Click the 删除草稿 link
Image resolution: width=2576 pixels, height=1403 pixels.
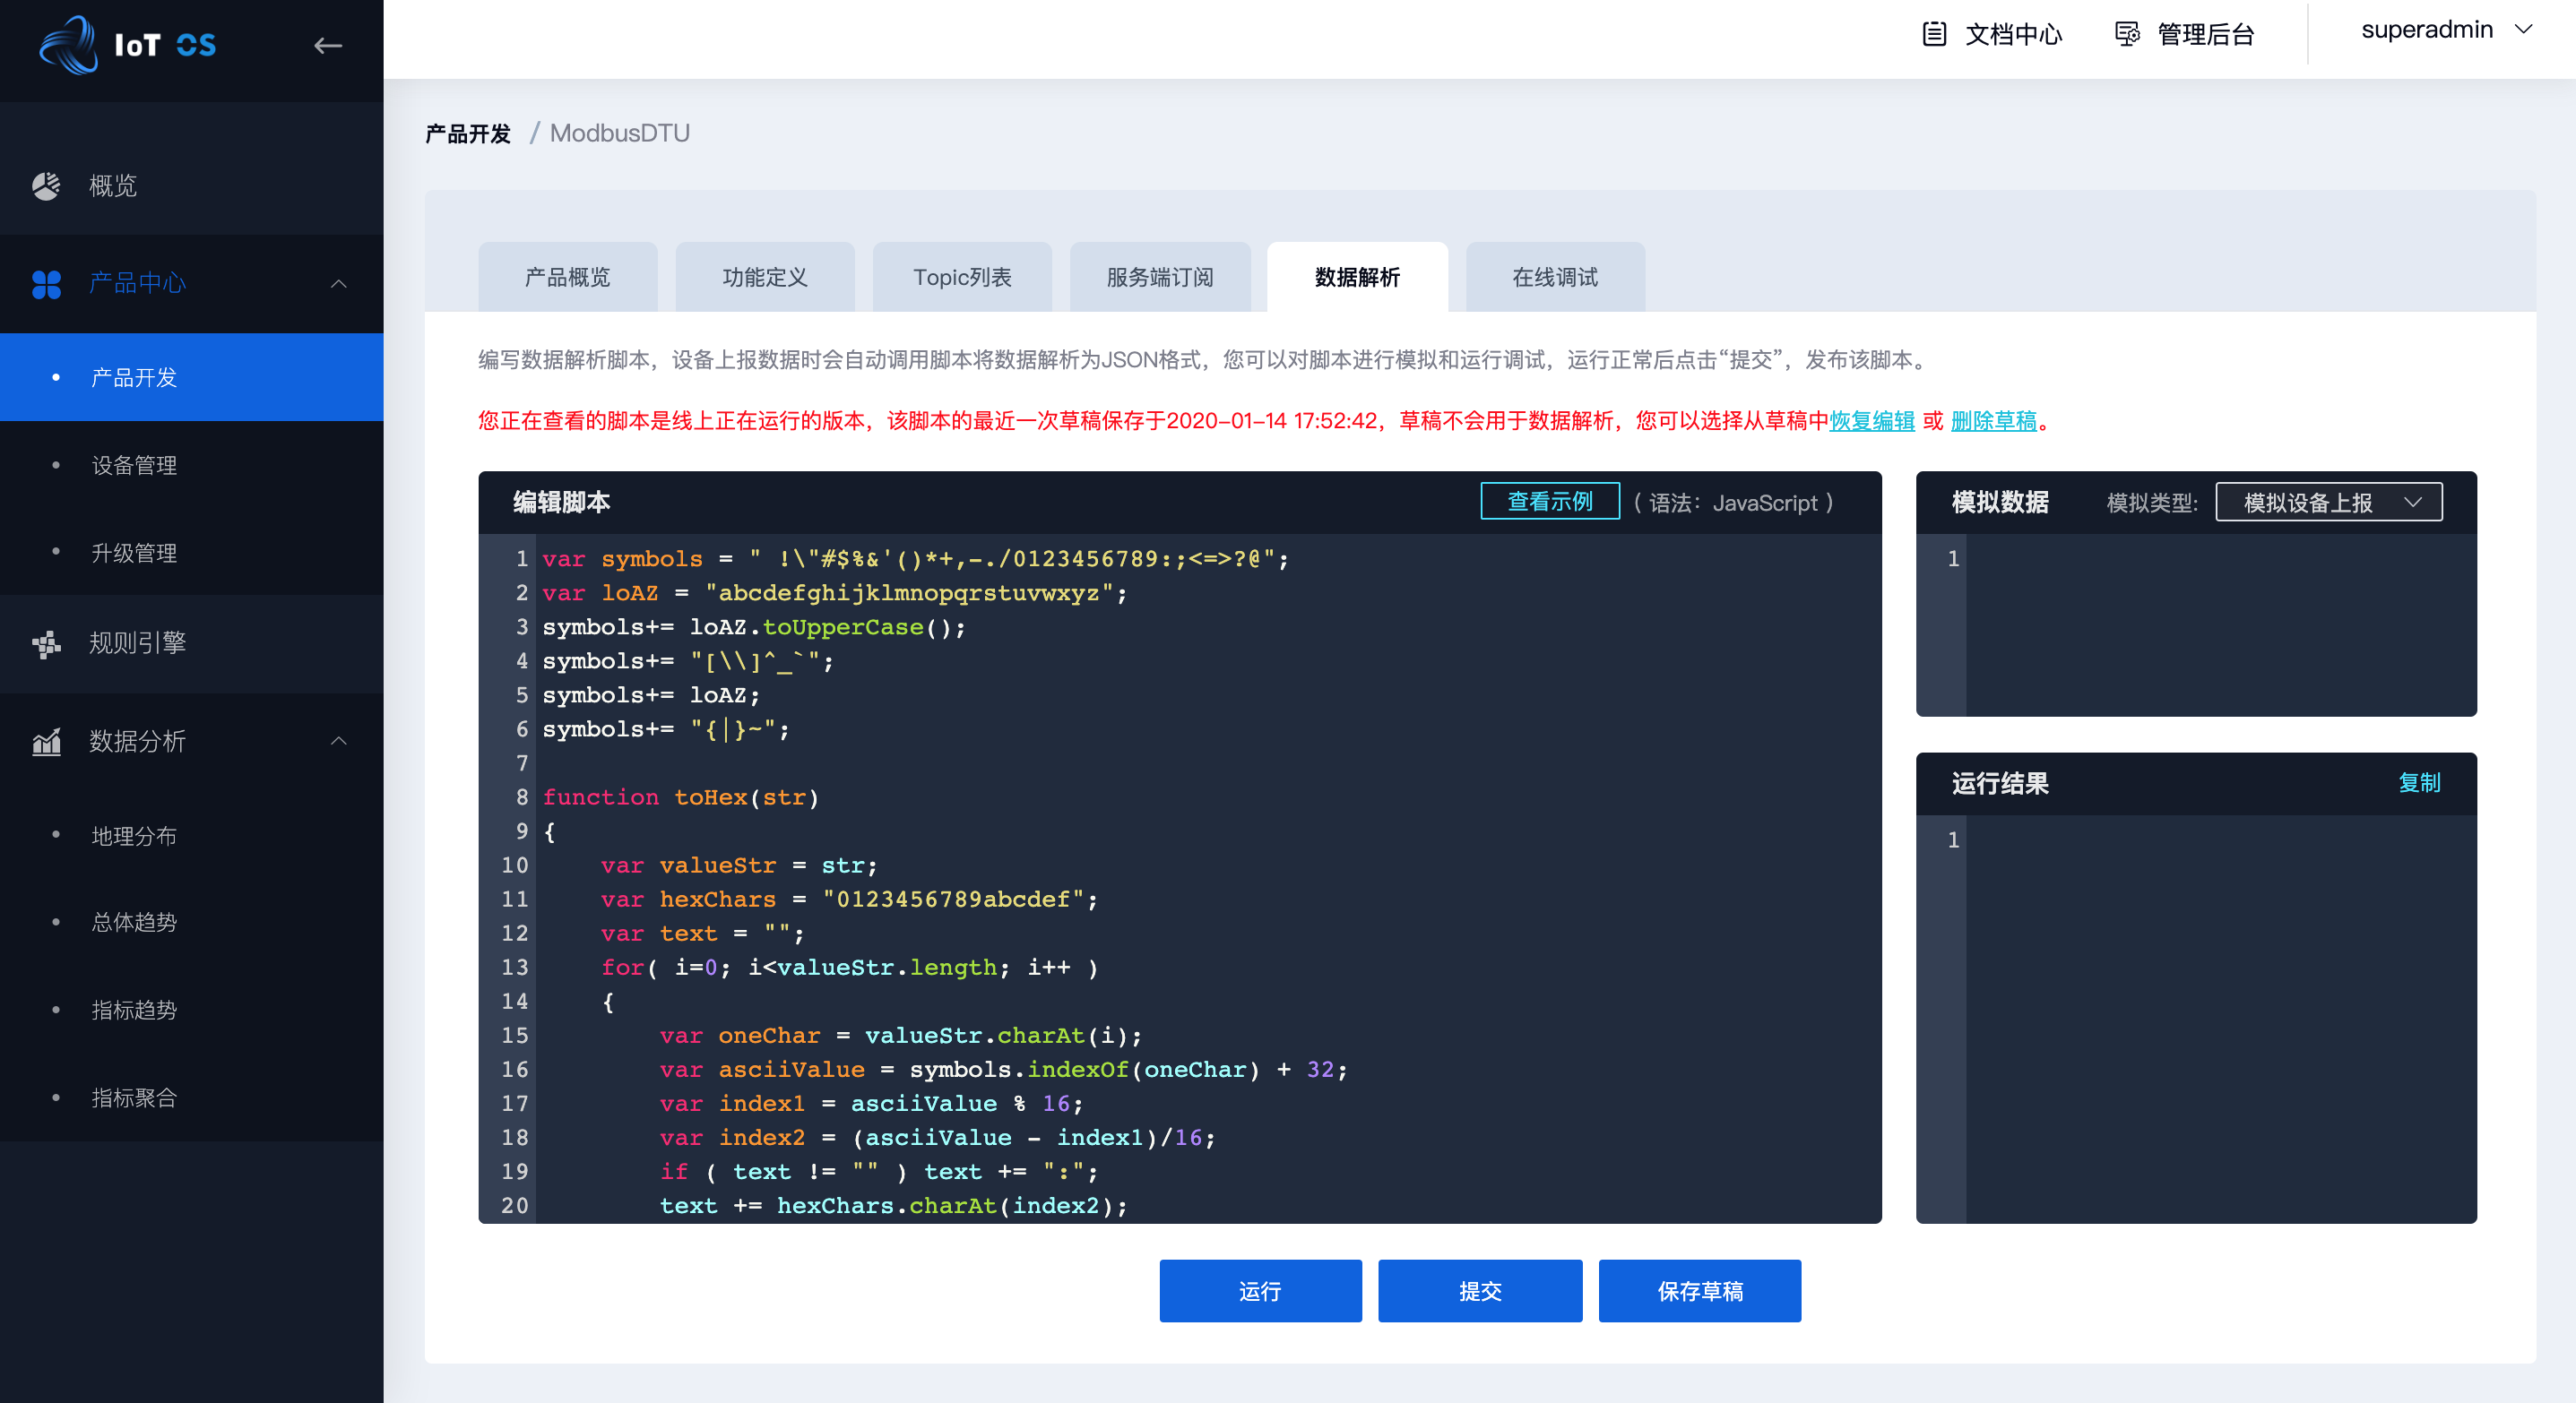(x=1993, y=421)
